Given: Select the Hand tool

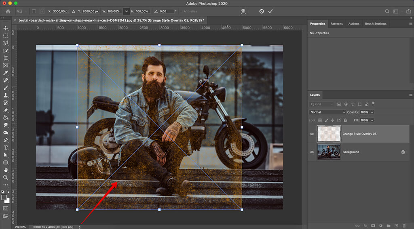Looking at the screenshot, I should click(6, 170).
